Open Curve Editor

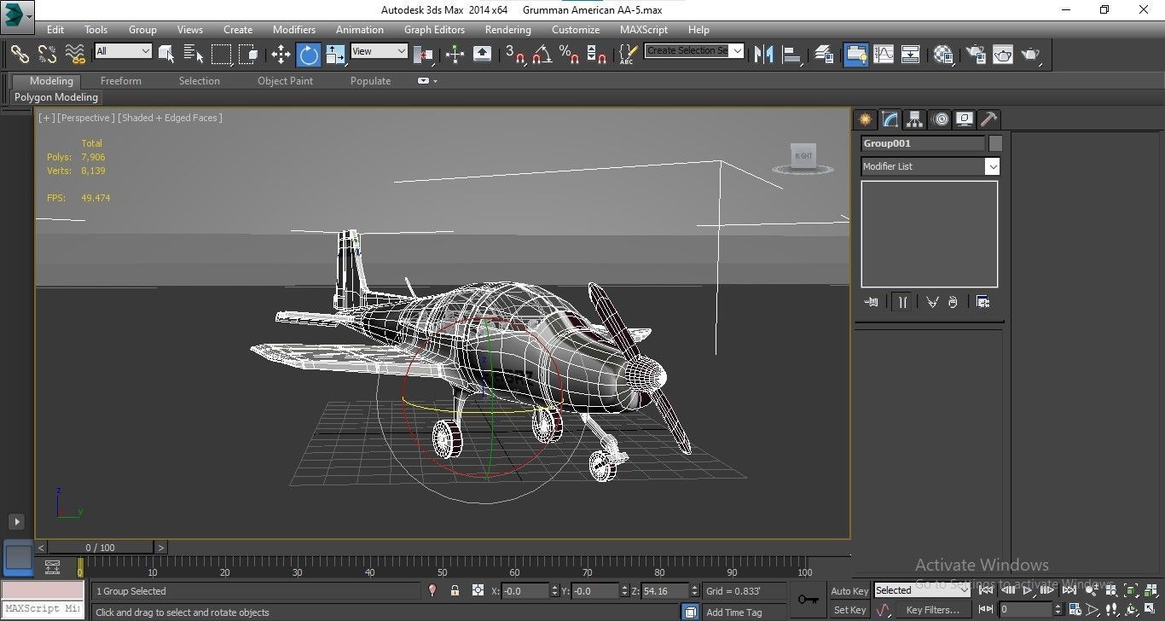tap(884, 55)
